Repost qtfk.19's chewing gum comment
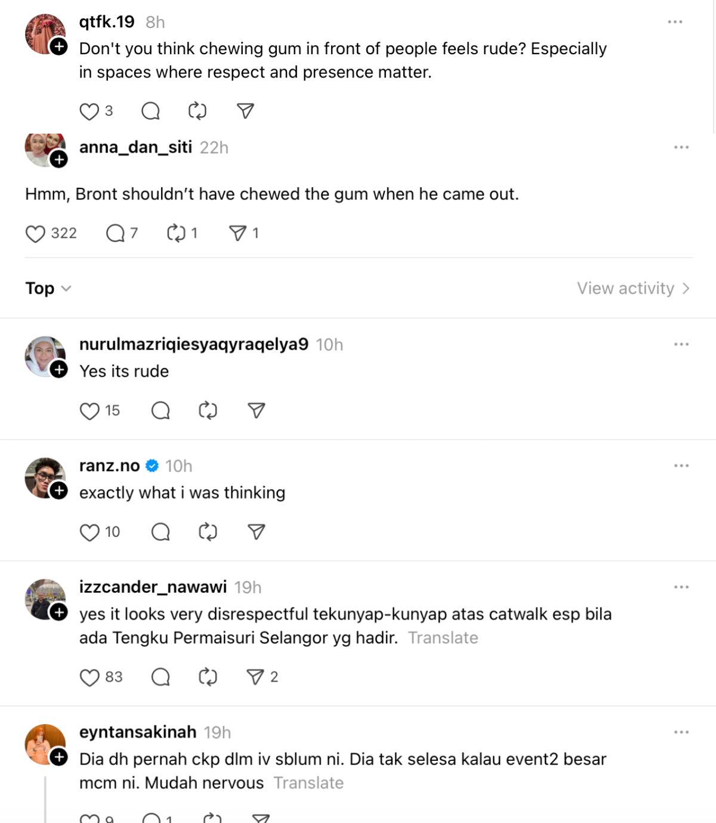The height and width of the screenshot is (823, 716). pos(197,111)
